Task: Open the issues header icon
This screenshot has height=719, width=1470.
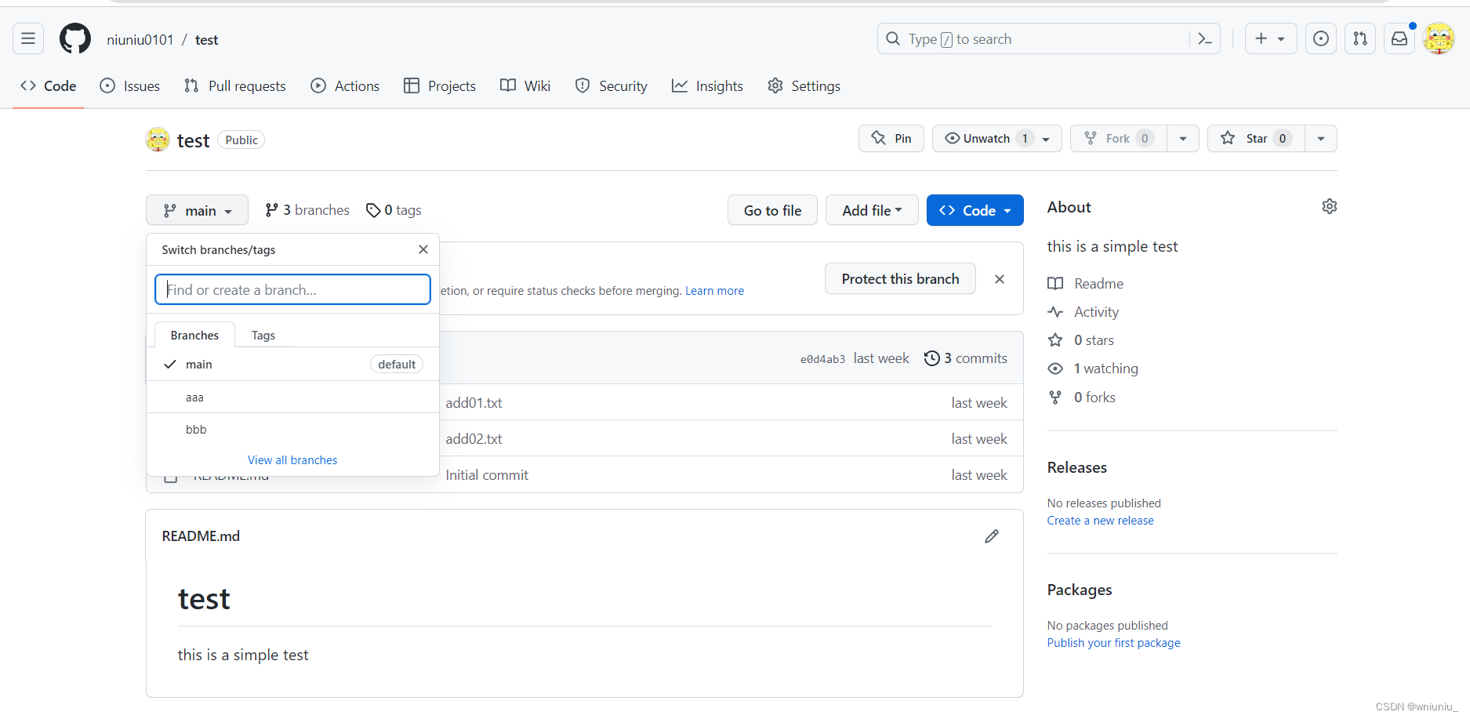Action: [x=1321, y=38]
